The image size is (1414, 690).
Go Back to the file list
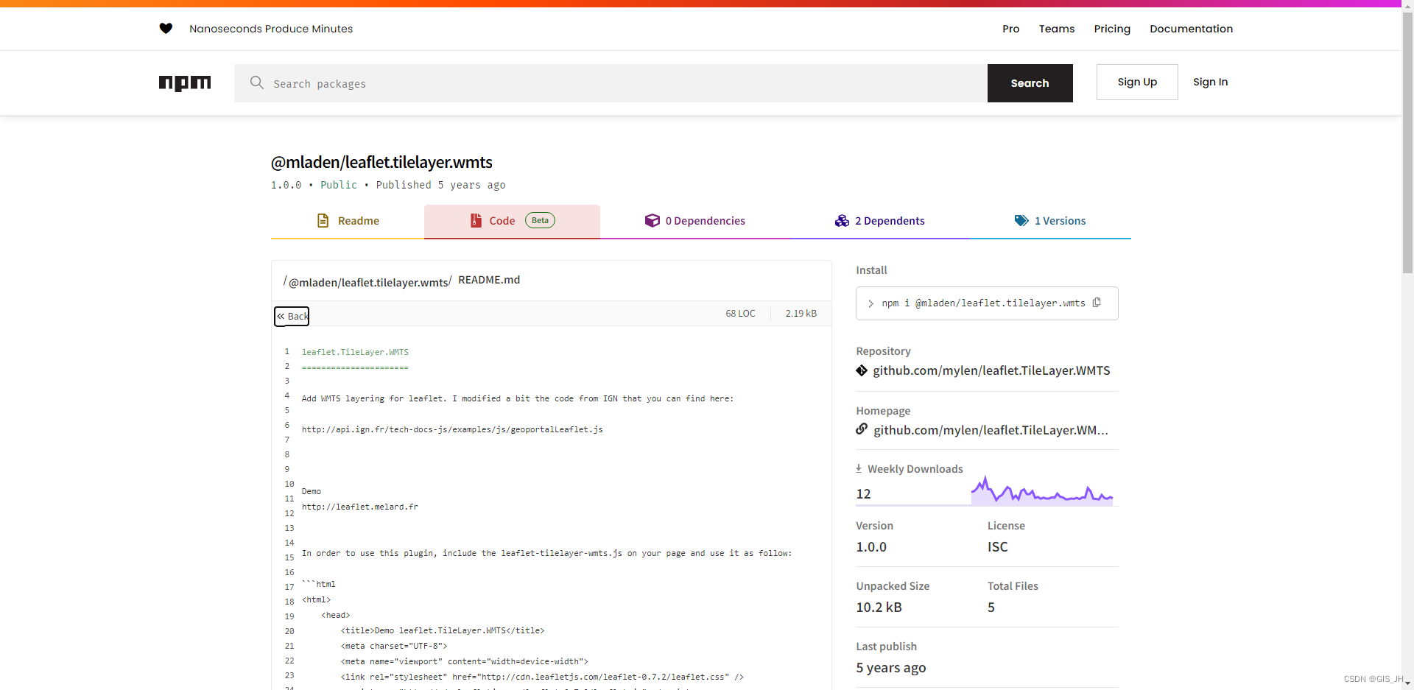[x=292, y=316]
